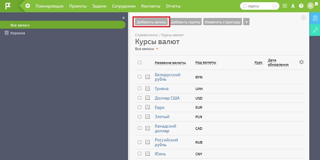Click the star favorites icon in search
Image resolution: width=320 pixels, height=160 pixels.
click(x=274, y=6)
